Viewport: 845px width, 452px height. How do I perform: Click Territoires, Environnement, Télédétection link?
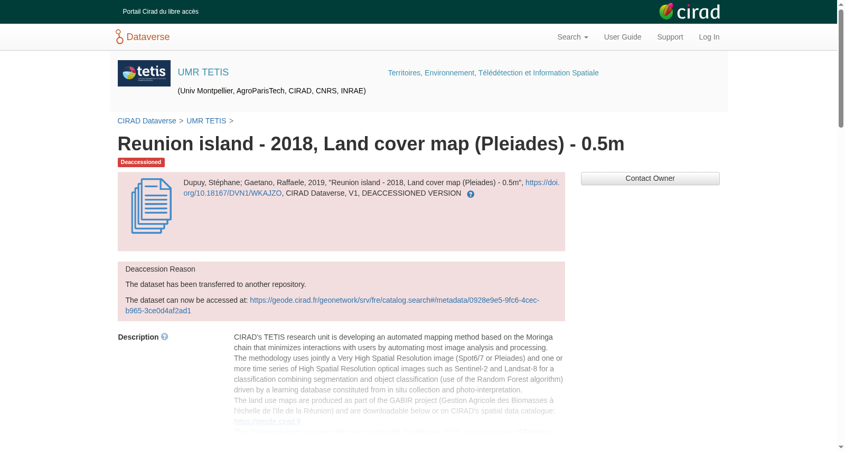point(493,73)
